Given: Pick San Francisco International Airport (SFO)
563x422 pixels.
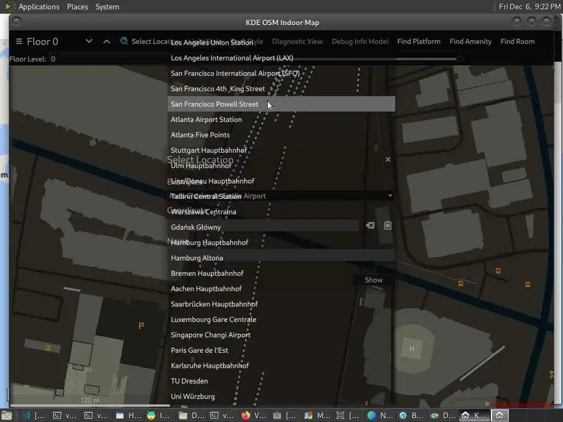Looking at the screenshot, I should click(x=281, y=73).
